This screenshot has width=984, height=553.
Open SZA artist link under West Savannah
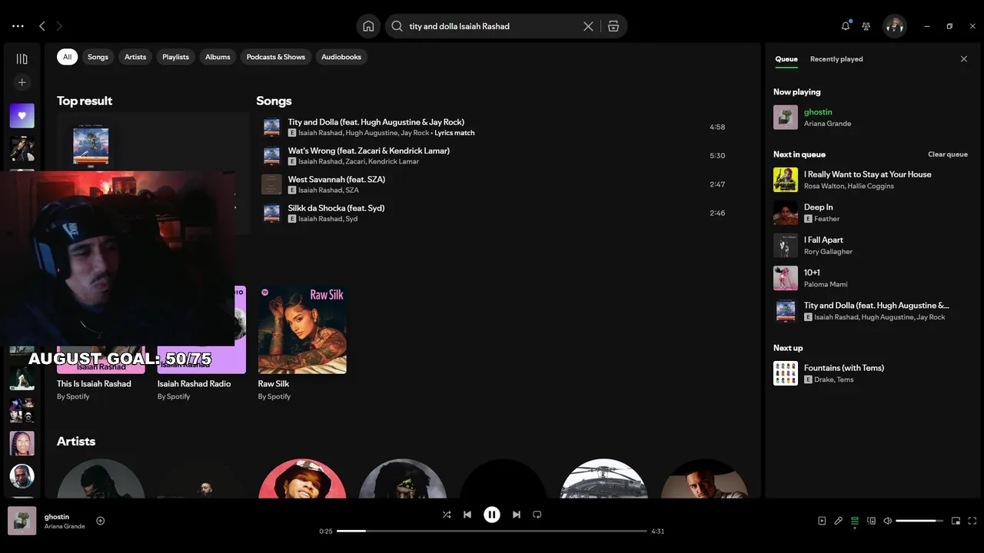pos(352,190)
